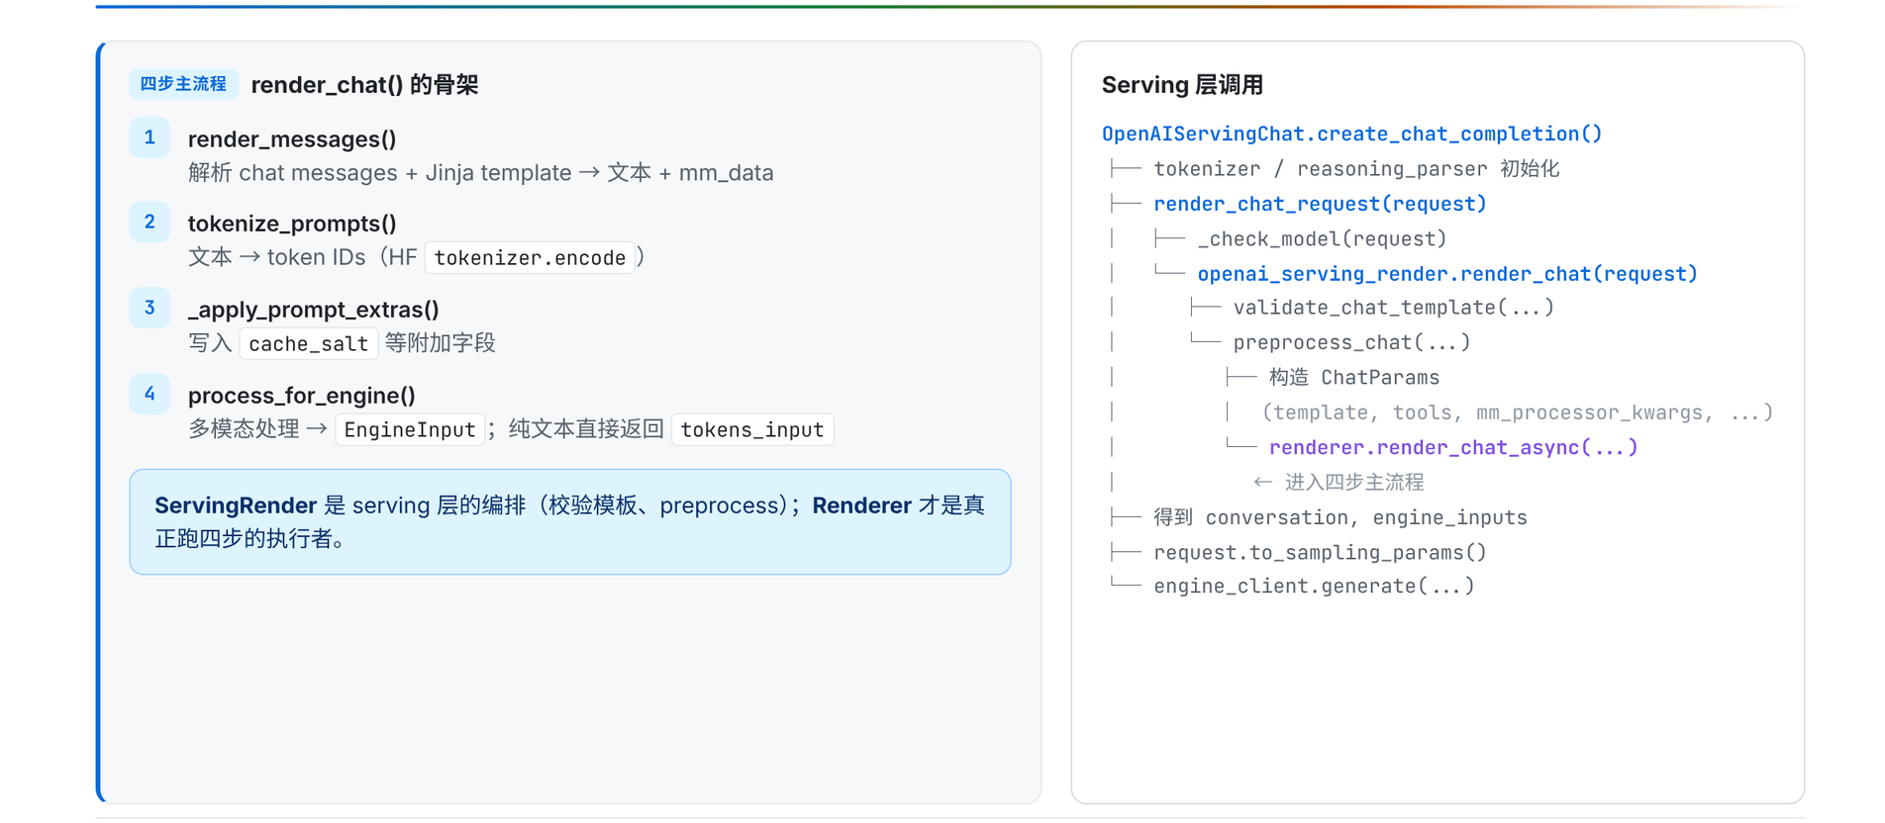Click the render_messages() step title
Screen dimensions: 1885x823
tap(292, 139)
